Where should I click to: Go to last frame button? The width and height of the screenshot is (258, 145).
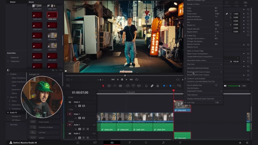(x=131, y=80)
